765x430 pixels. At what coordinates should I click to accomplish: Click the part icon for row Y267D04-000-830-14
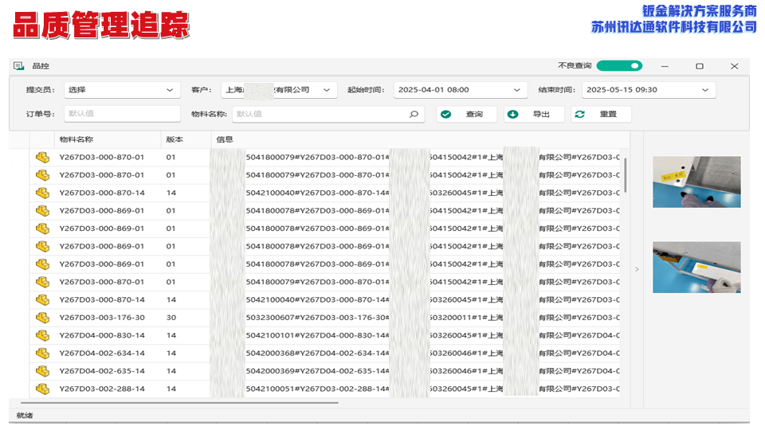42,335
